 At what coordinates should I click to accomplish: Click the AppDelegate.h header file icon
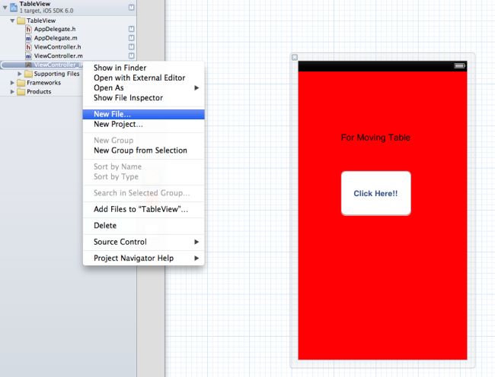[x=28, y=30]
